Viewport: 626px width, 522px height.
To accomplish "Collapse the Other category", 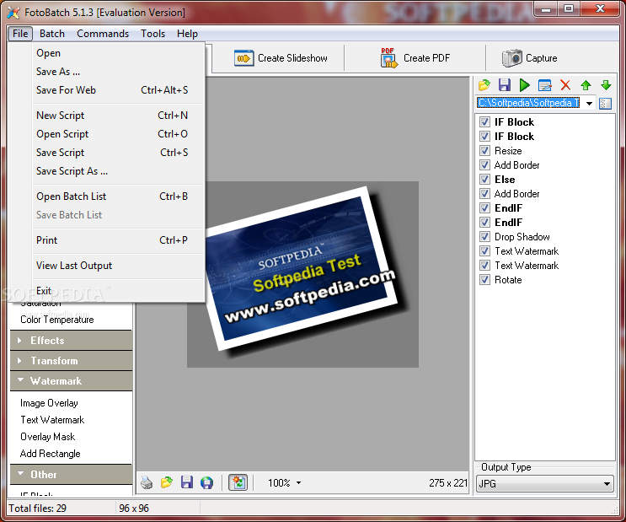I will [71, 475].
